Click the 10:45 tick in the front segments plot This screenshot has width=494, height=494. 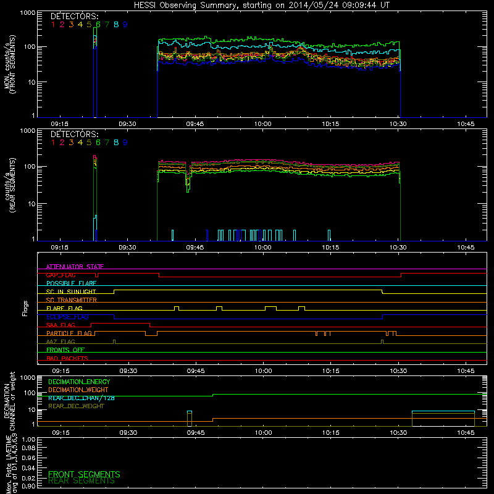coord(466,124)
